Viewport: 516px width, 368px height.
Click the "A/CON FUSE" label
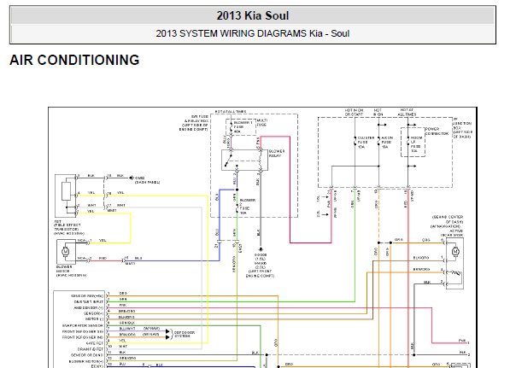(387, 142)
